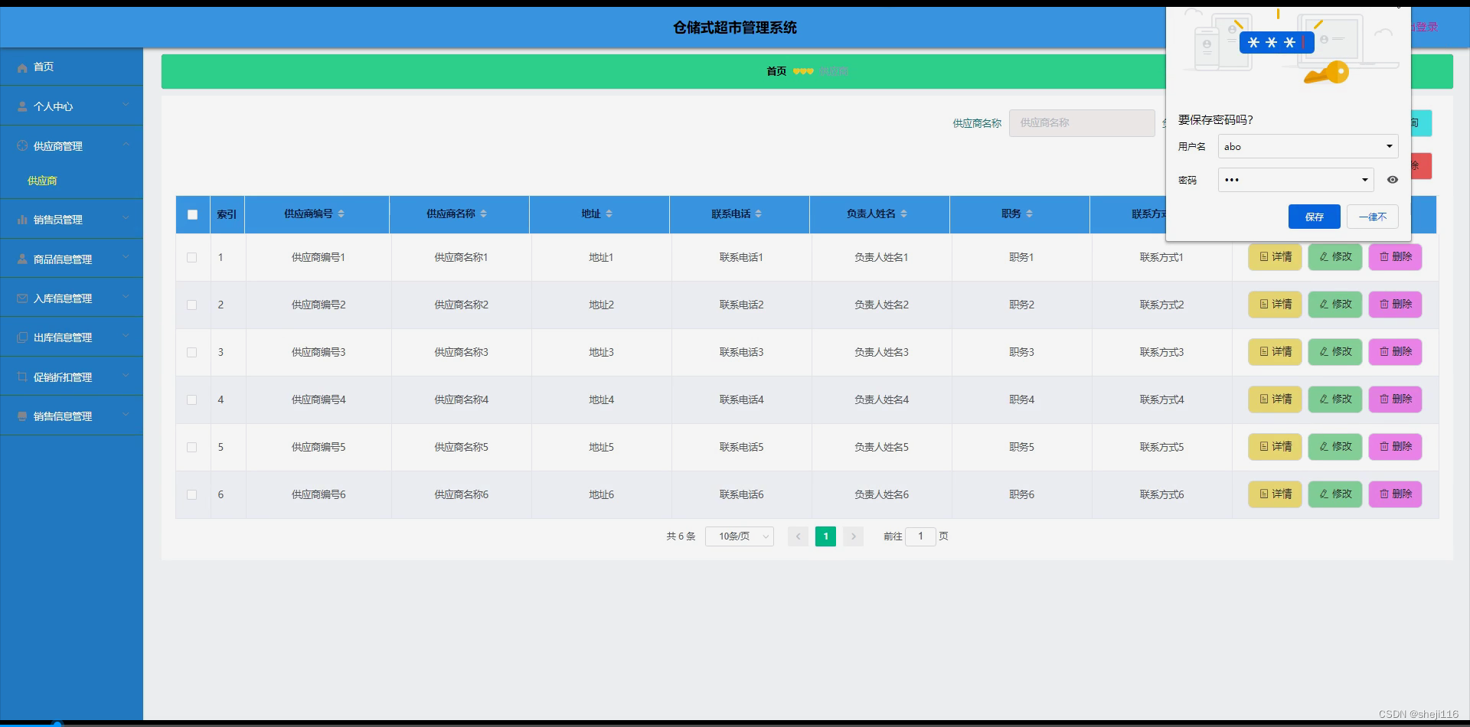Viewport: 1470px width, 727px height.
Task: Sort by 联系电话 column arrows
Action: tap(759, 214)
